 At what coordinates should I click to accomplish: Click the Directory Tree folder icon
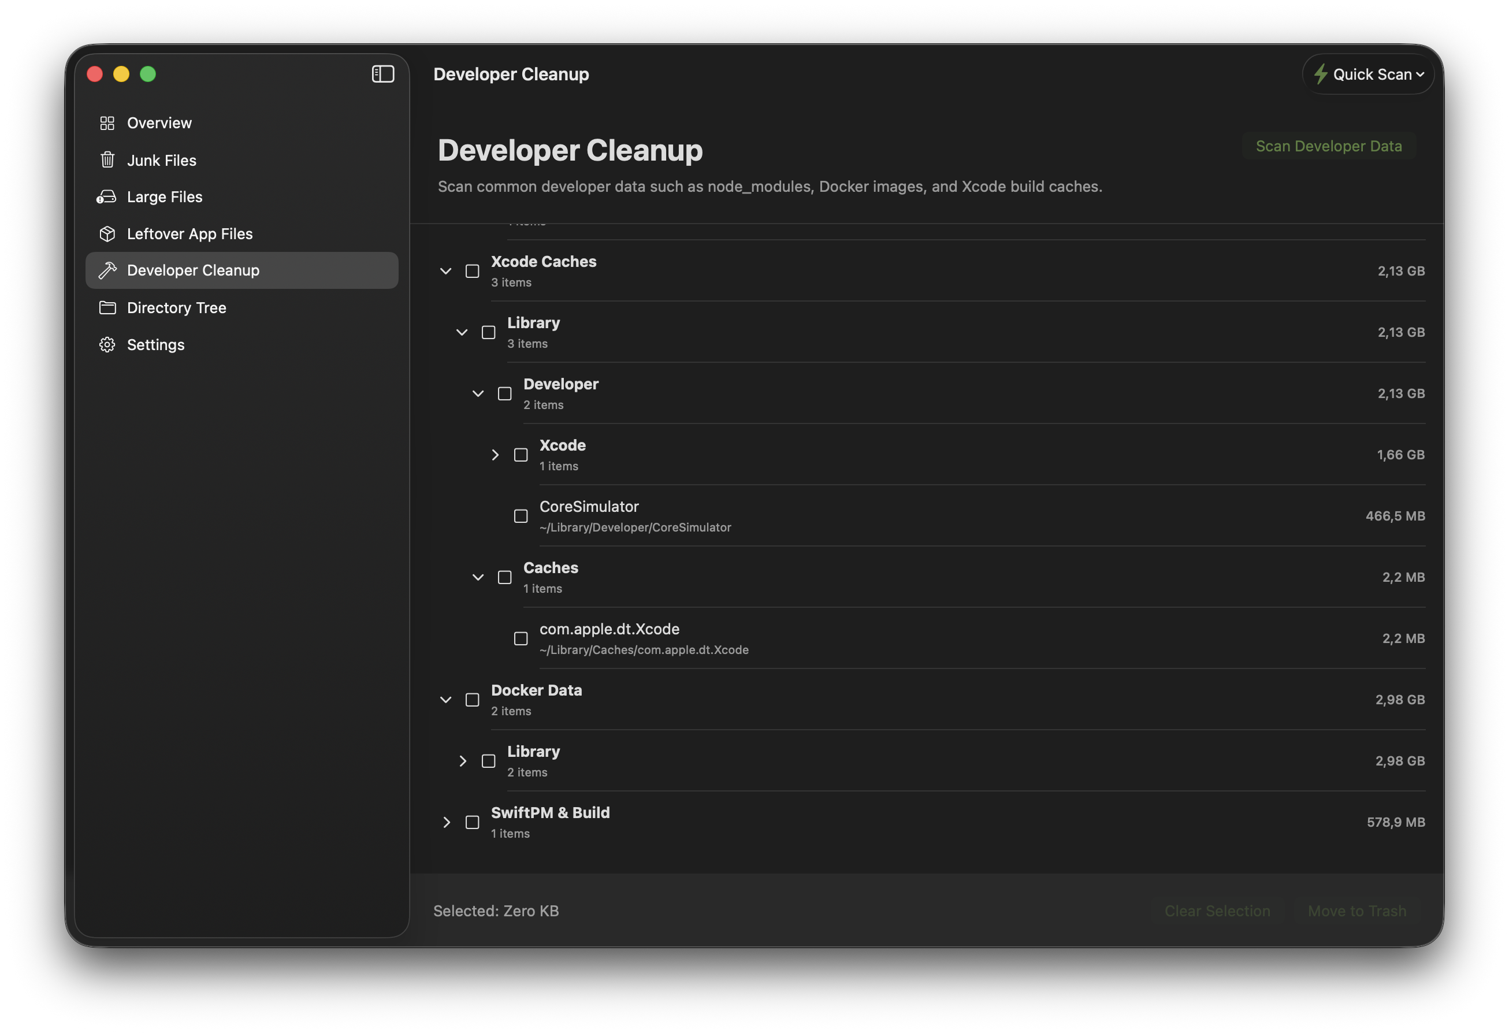107,307
